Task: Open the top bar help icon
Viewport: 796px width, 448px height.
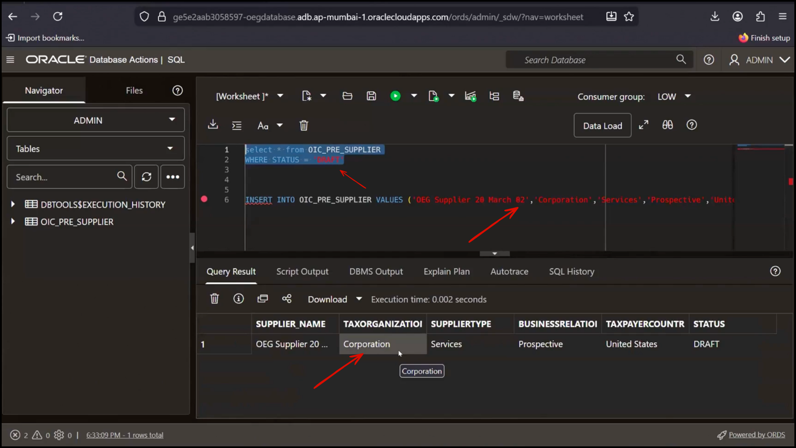Action: click(x=709, y=60)
